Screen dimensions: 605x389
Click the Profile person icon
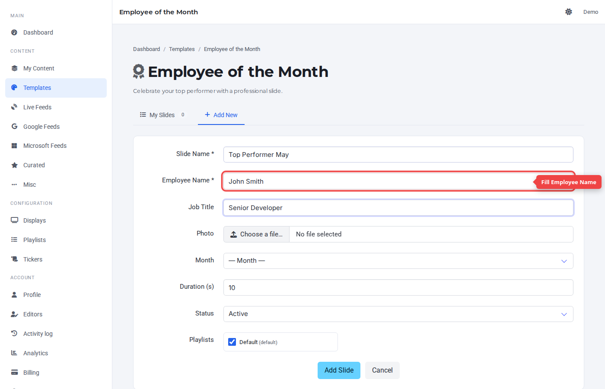[x=14, y=295]
